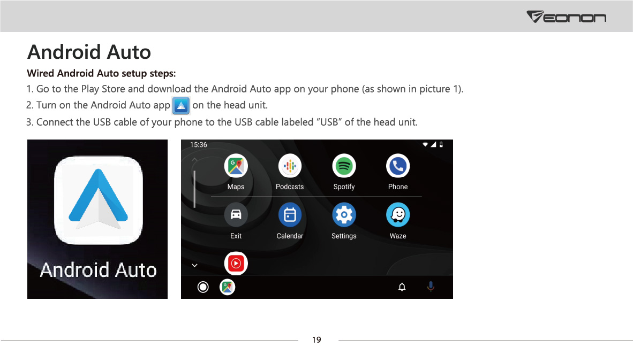Click step 3 USB cable instruction text
Screen dimensions: 633x348
tap(222, 122)
